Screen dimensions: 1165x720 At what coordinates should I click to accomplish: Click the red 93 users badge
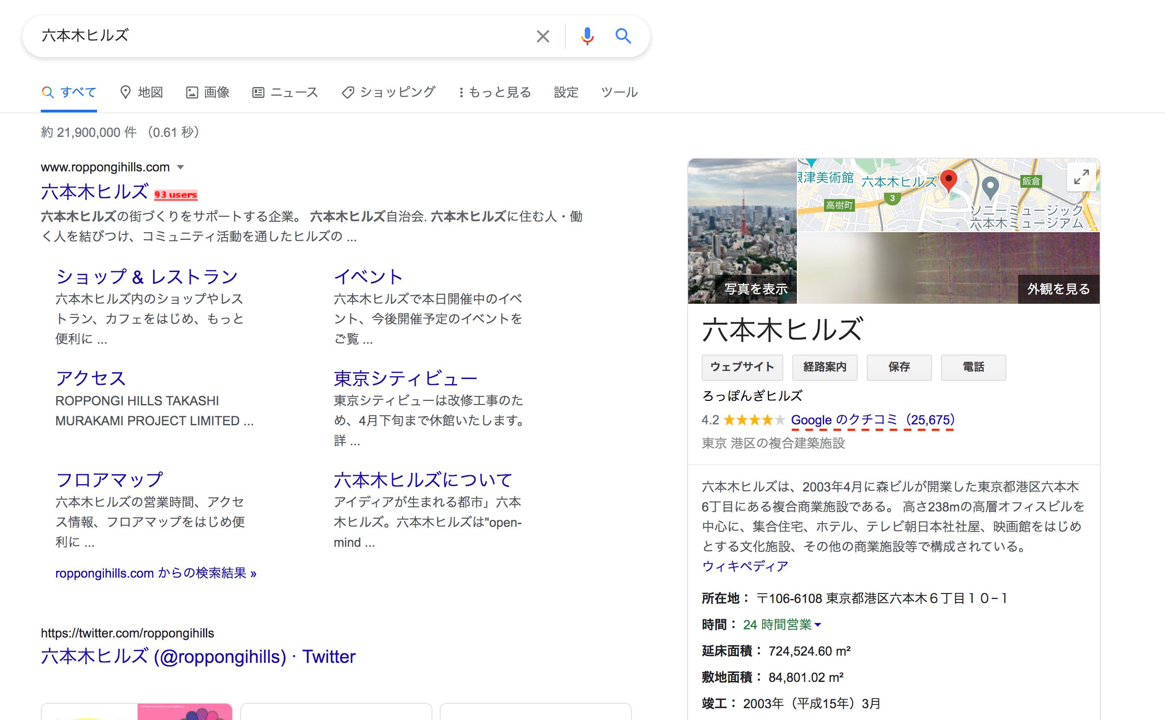point(176,195)
